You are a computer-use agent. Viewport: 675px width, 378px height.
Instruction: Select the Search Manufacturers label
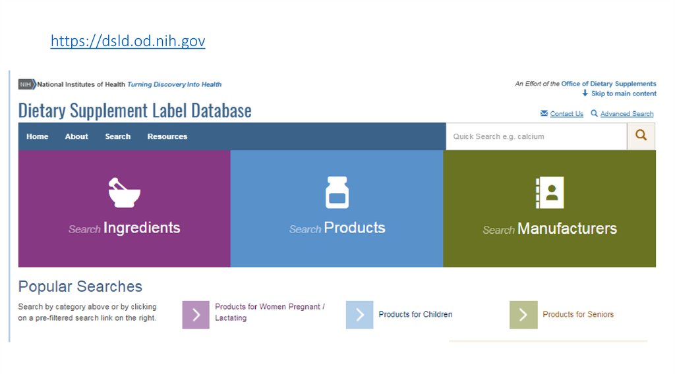coord(550,229)
